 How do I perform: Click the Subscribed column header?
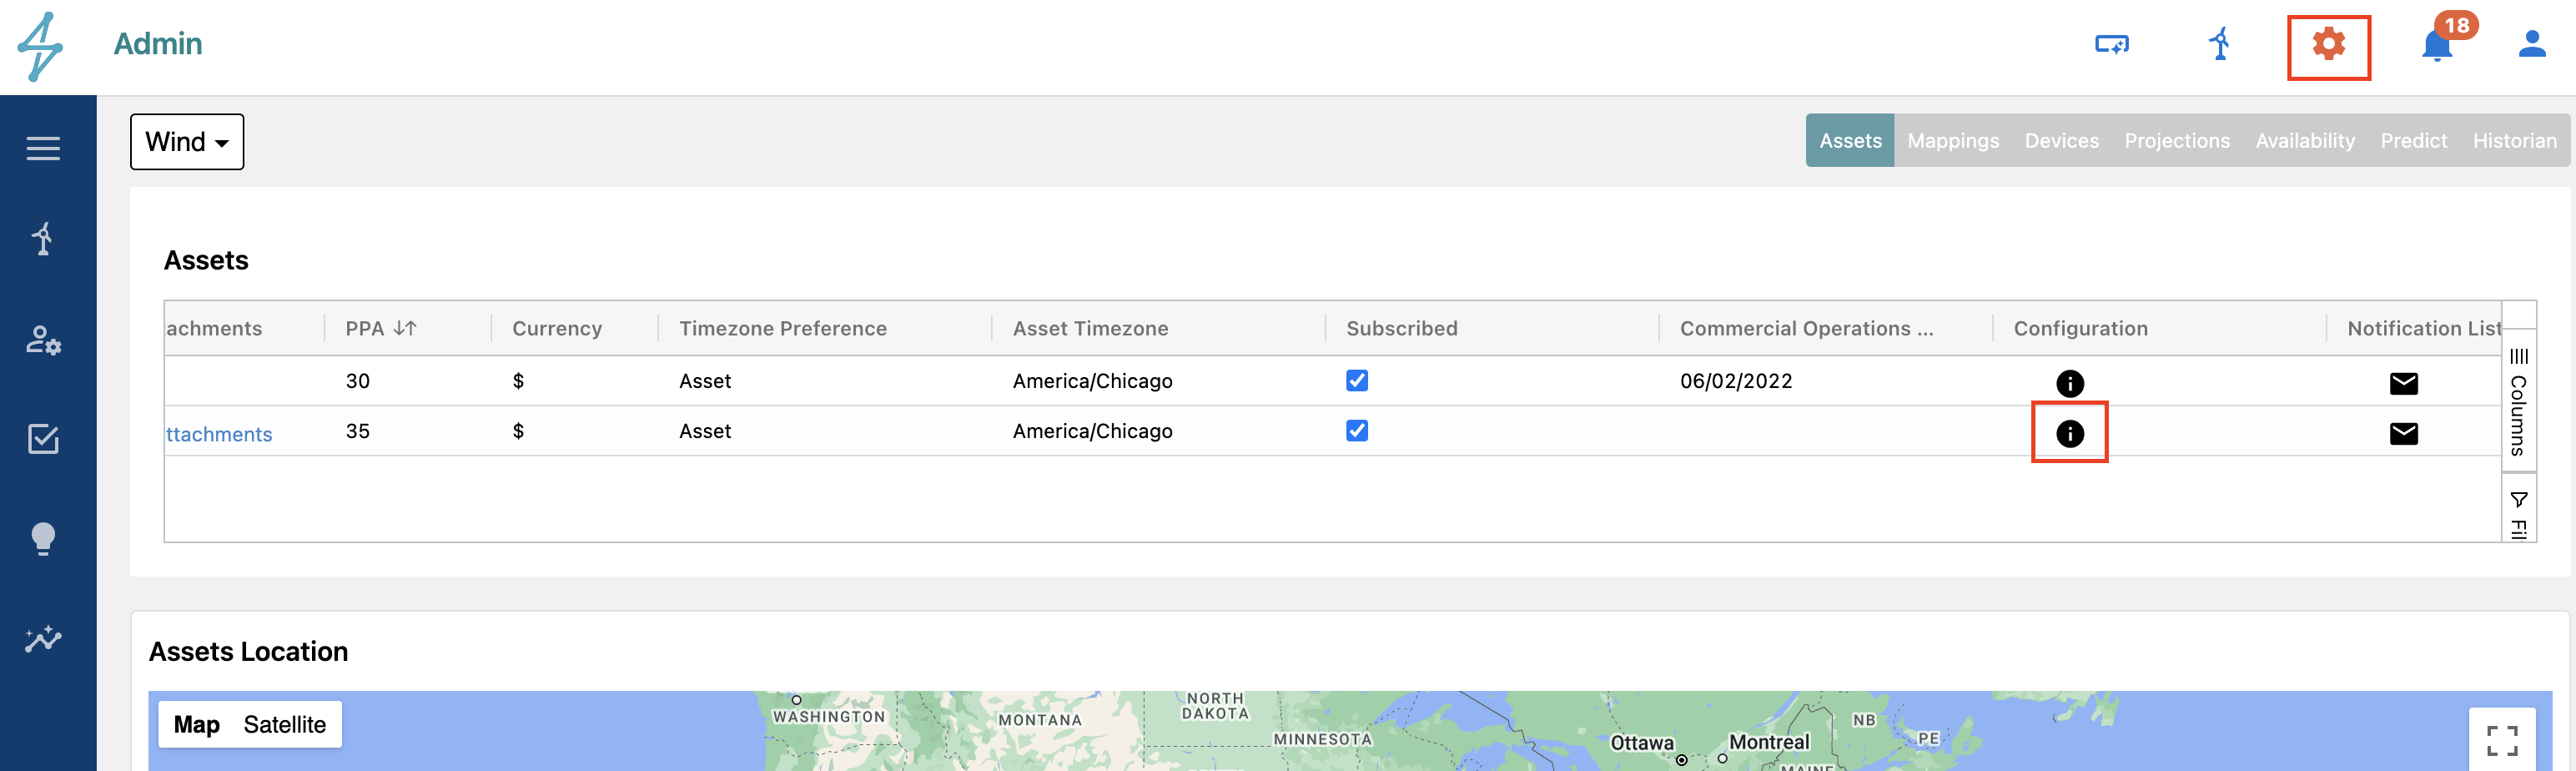tap(1401, 328)
